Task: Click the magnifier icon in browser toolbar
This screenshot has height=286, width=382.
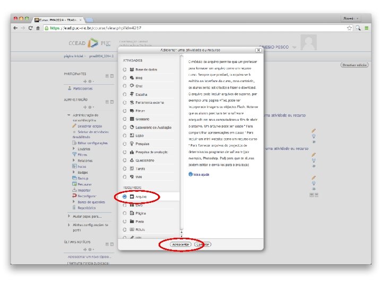Action: pos(358,28)
